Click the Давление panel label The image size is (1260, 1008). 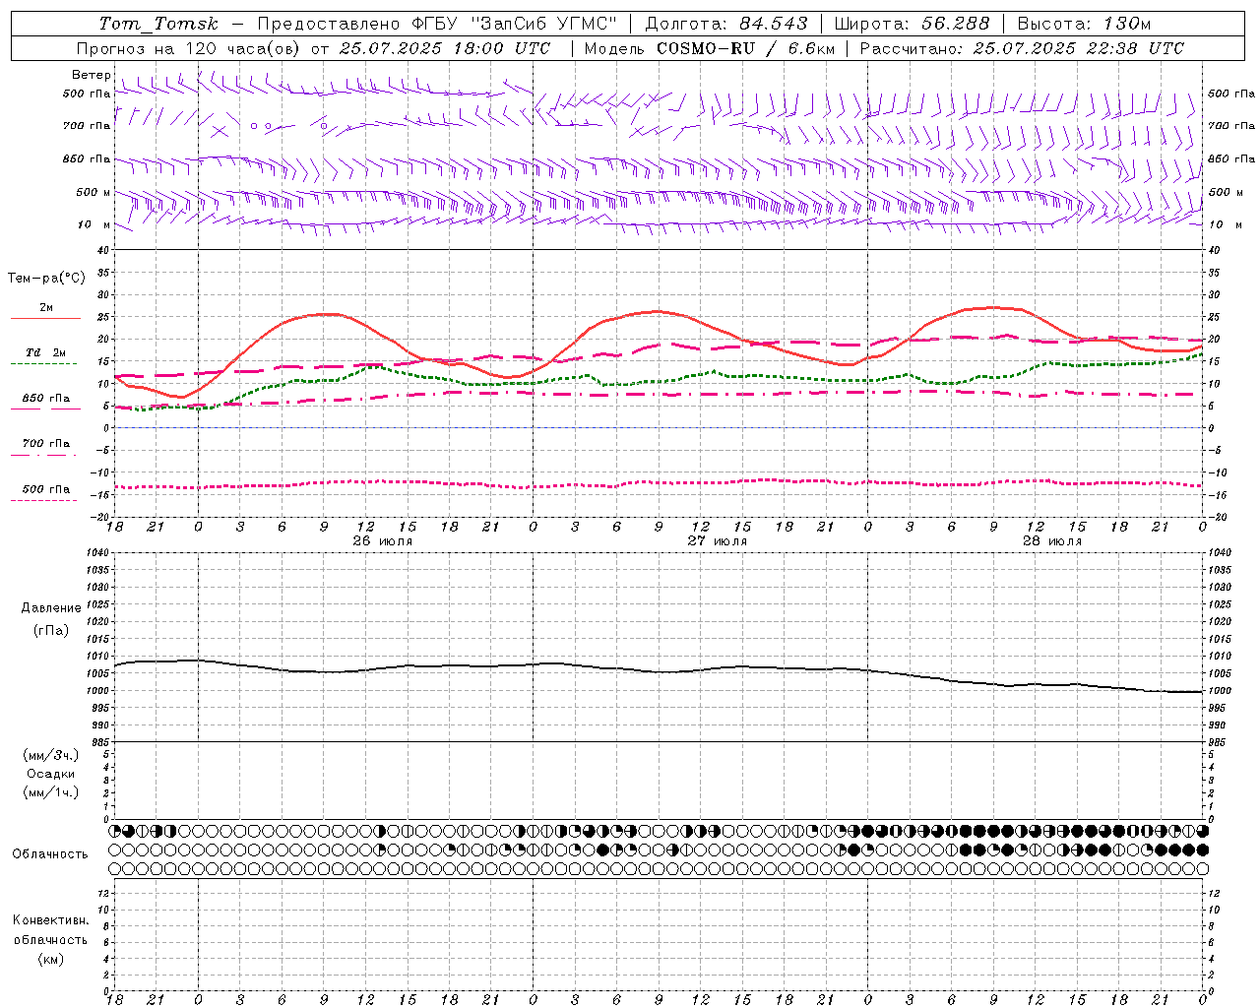(51, 607)
